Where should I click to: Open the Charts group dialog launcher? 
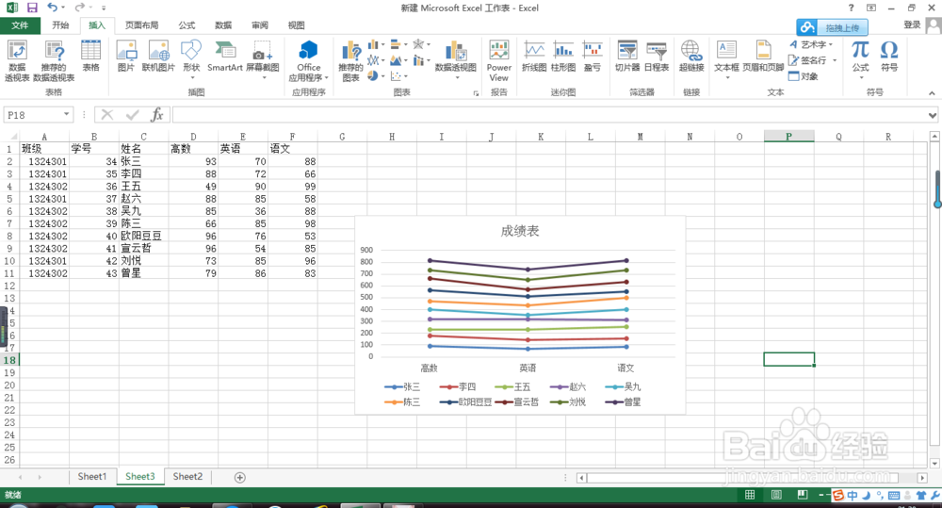point(476,93)
